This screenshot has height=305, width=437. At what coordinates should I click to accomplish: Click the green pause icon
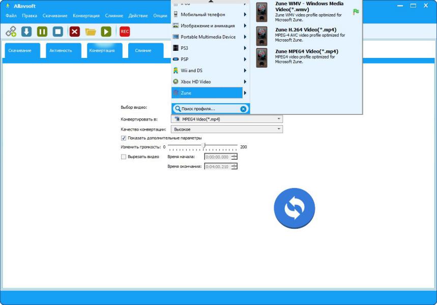point(42,32)
